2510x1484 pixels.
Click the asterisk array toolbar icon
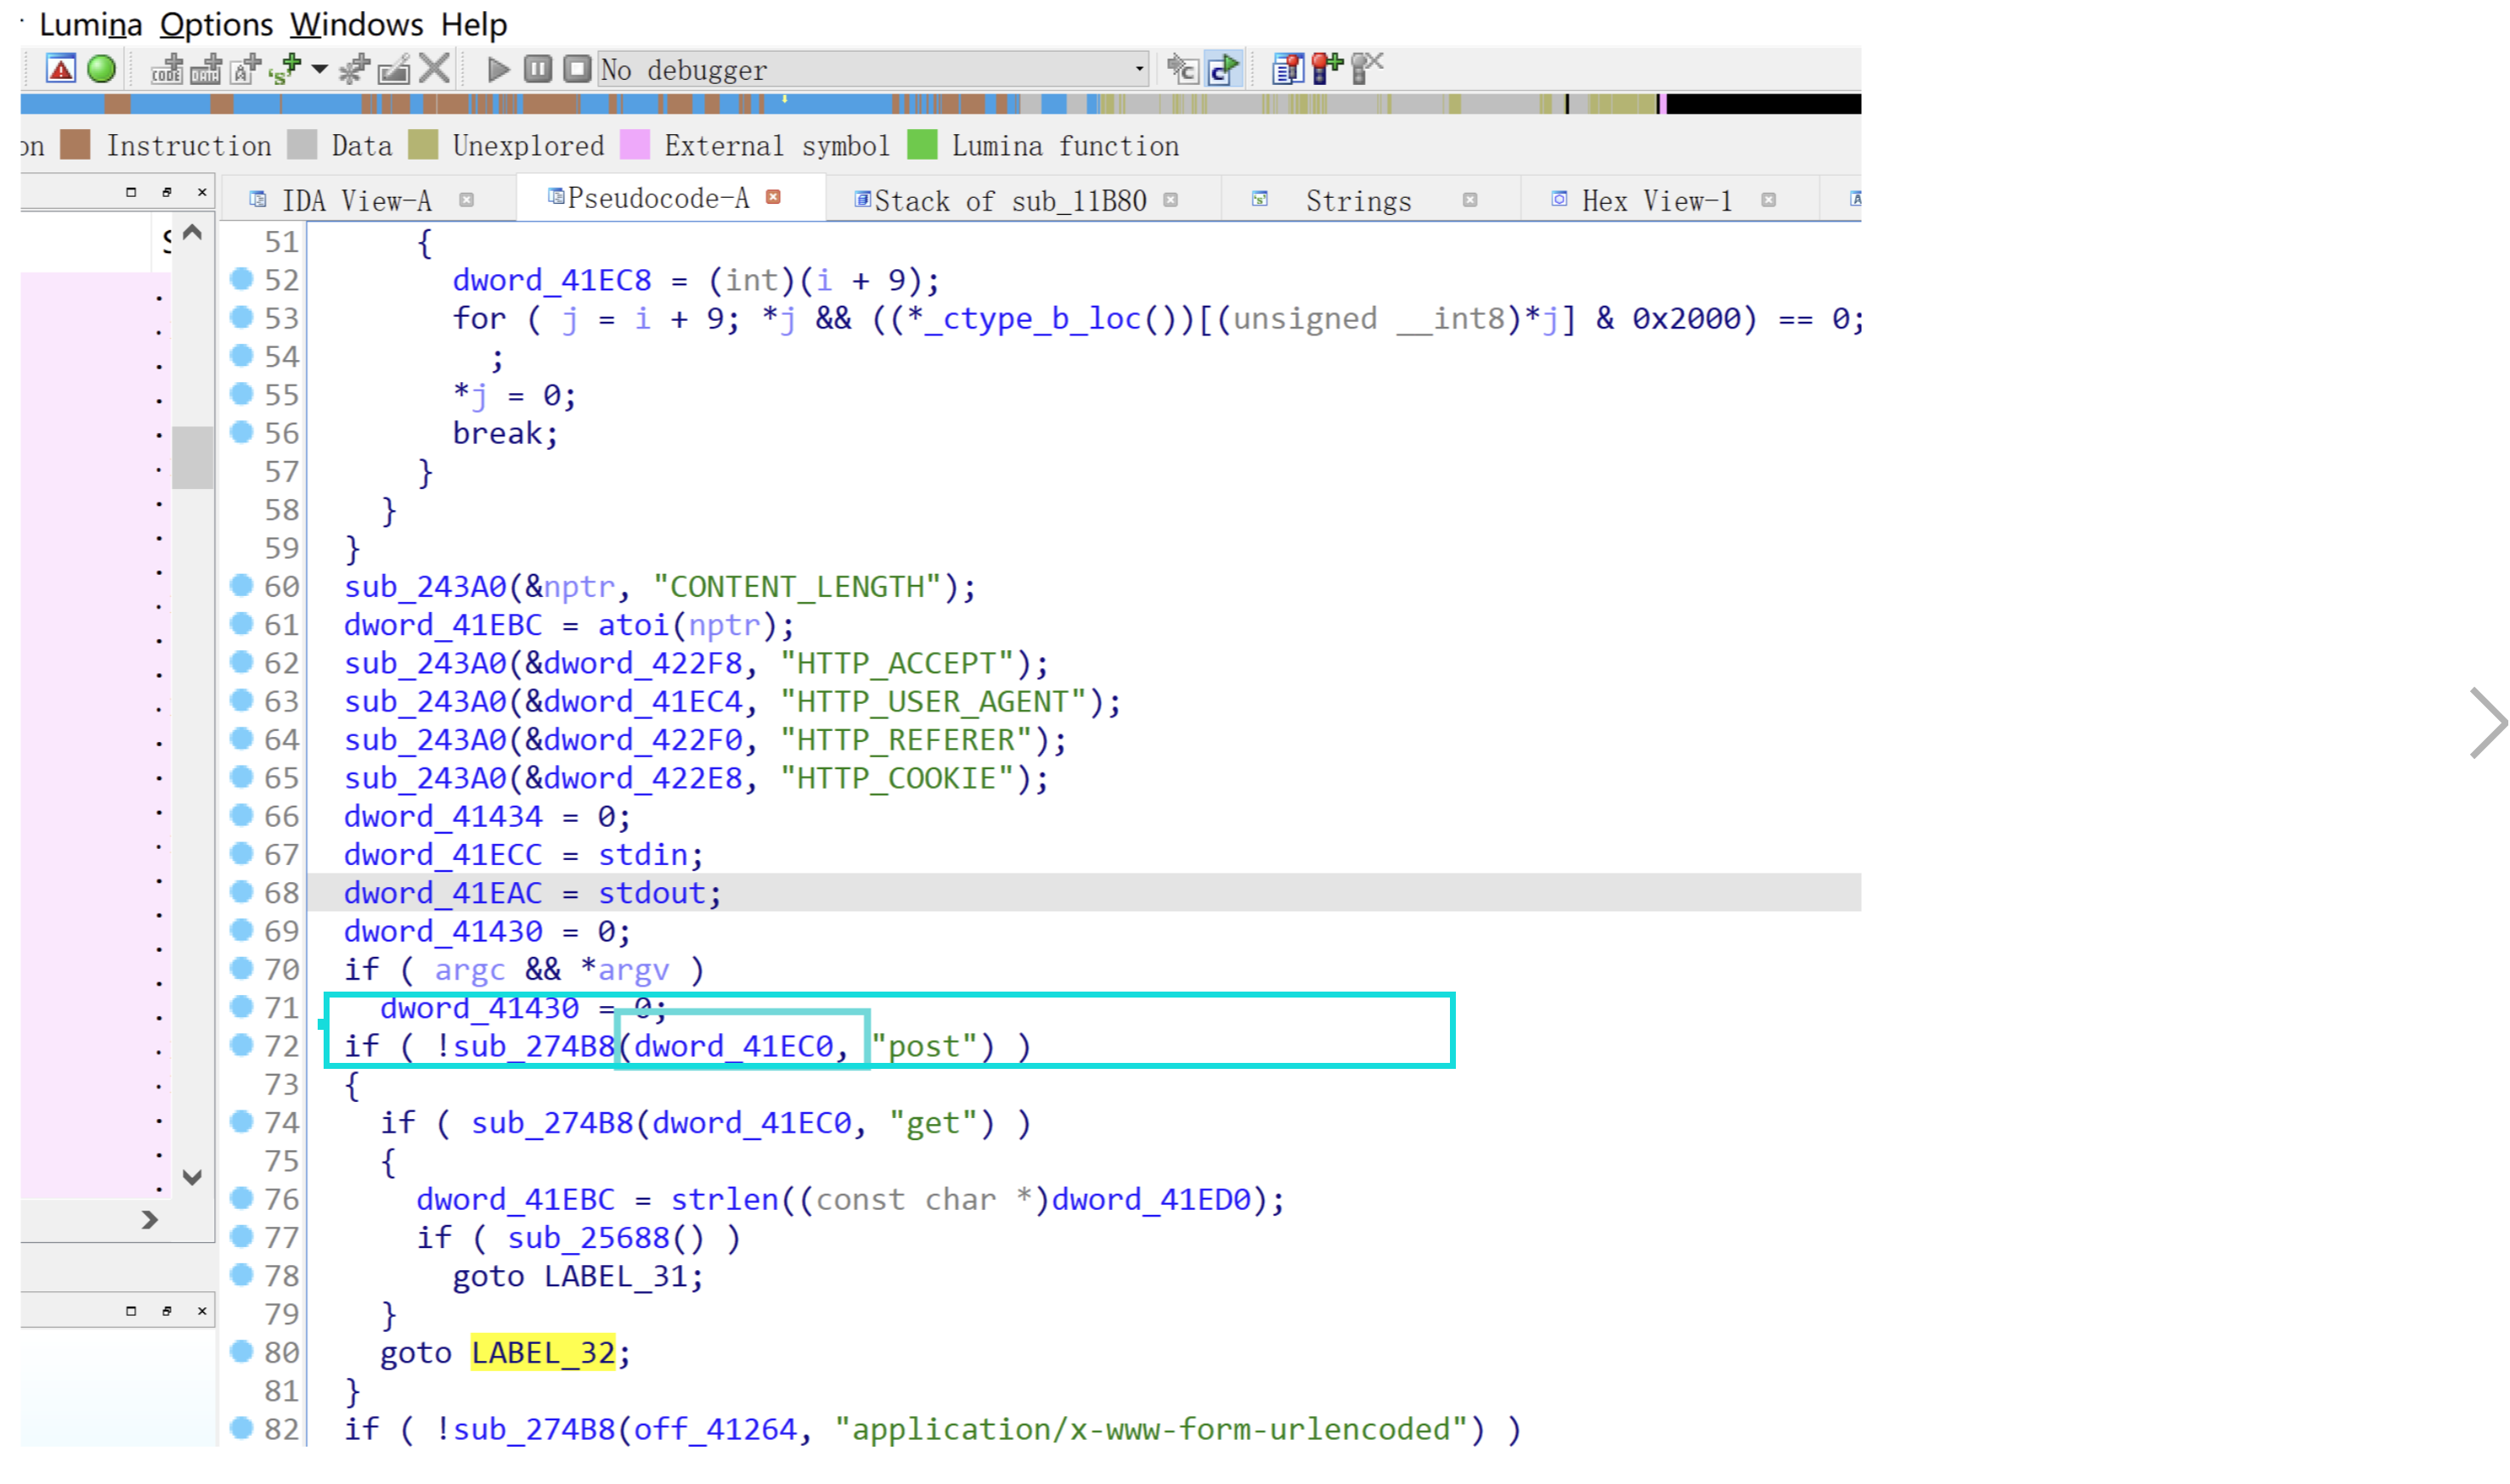tap(354, 69)
